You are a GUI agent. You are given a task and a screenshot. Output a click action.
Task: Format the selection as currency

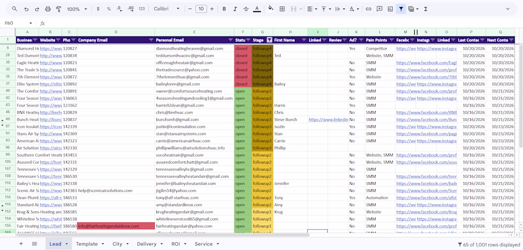(x=98, y=9)
